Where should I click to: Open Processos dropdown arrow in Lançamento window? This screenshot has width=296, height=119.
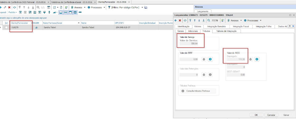(x=261, y=20)
